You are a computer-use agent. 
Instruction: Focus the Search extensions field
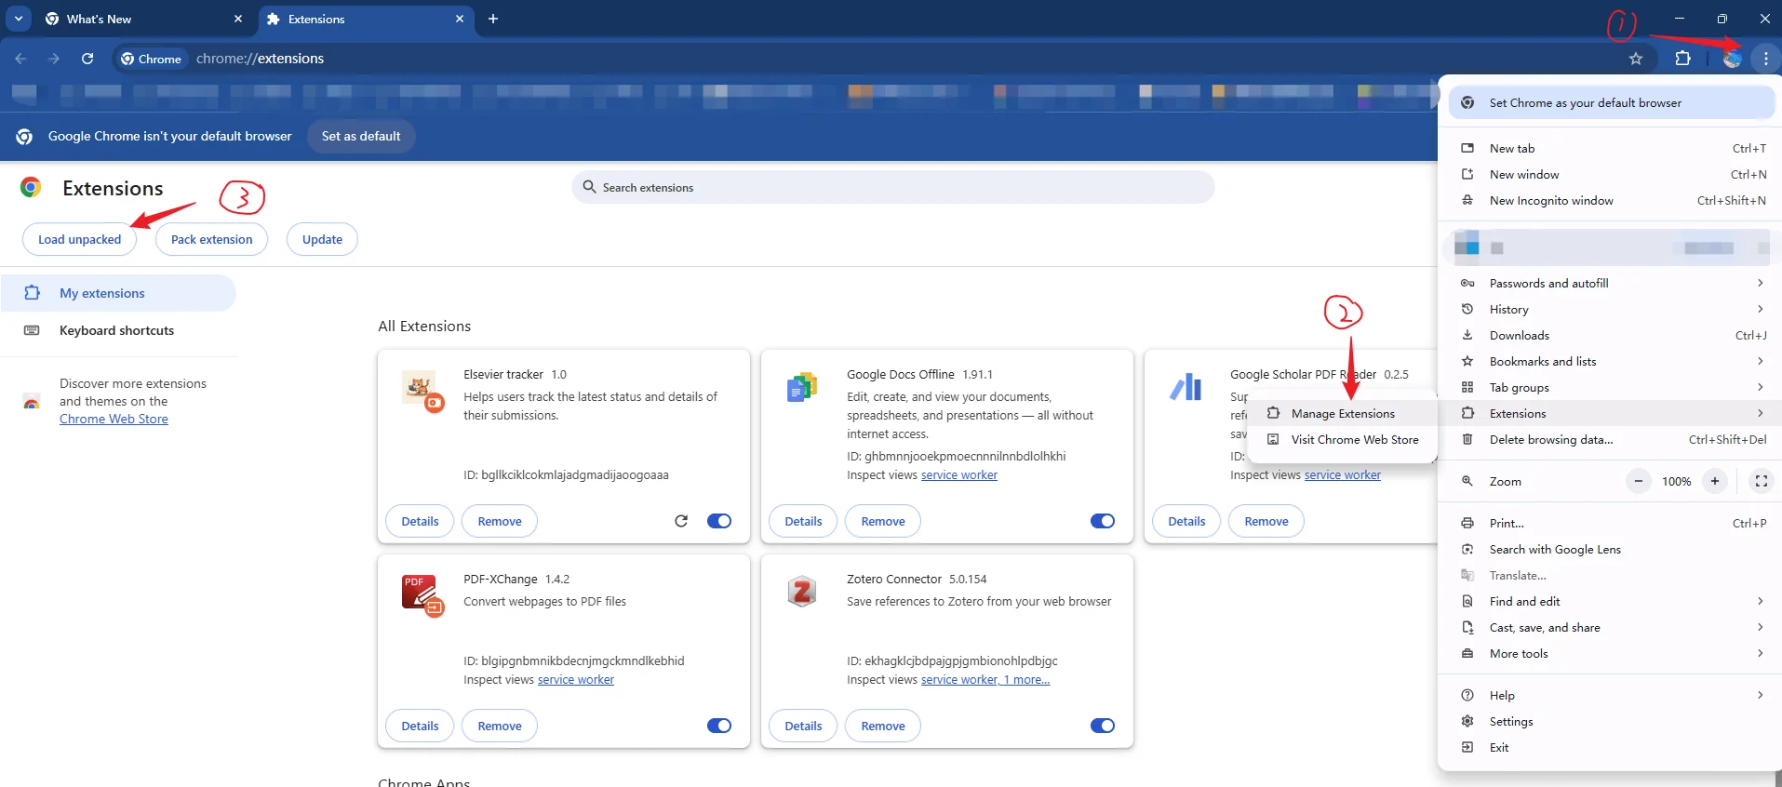892,187
